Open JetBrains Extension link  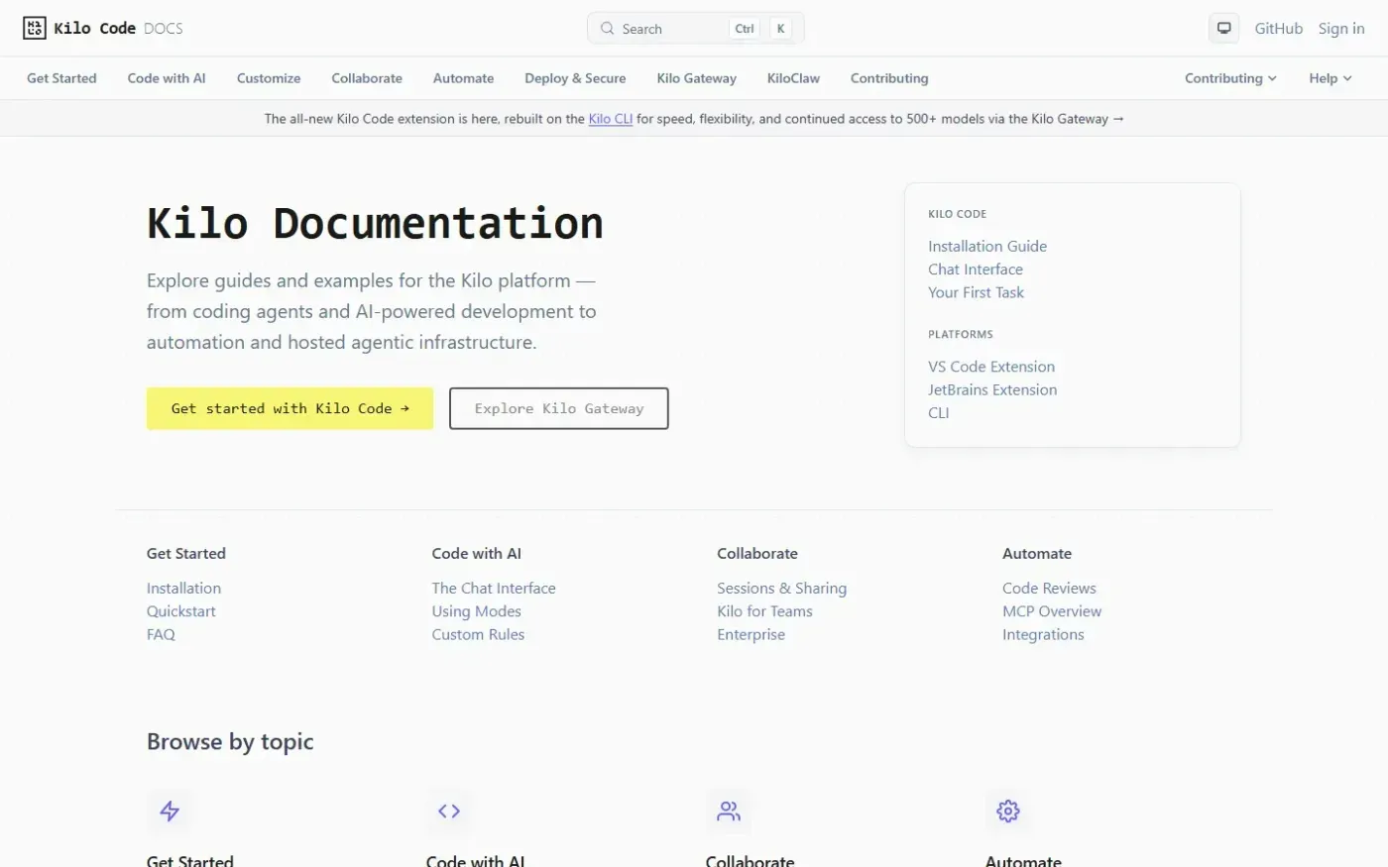(992, 389)
